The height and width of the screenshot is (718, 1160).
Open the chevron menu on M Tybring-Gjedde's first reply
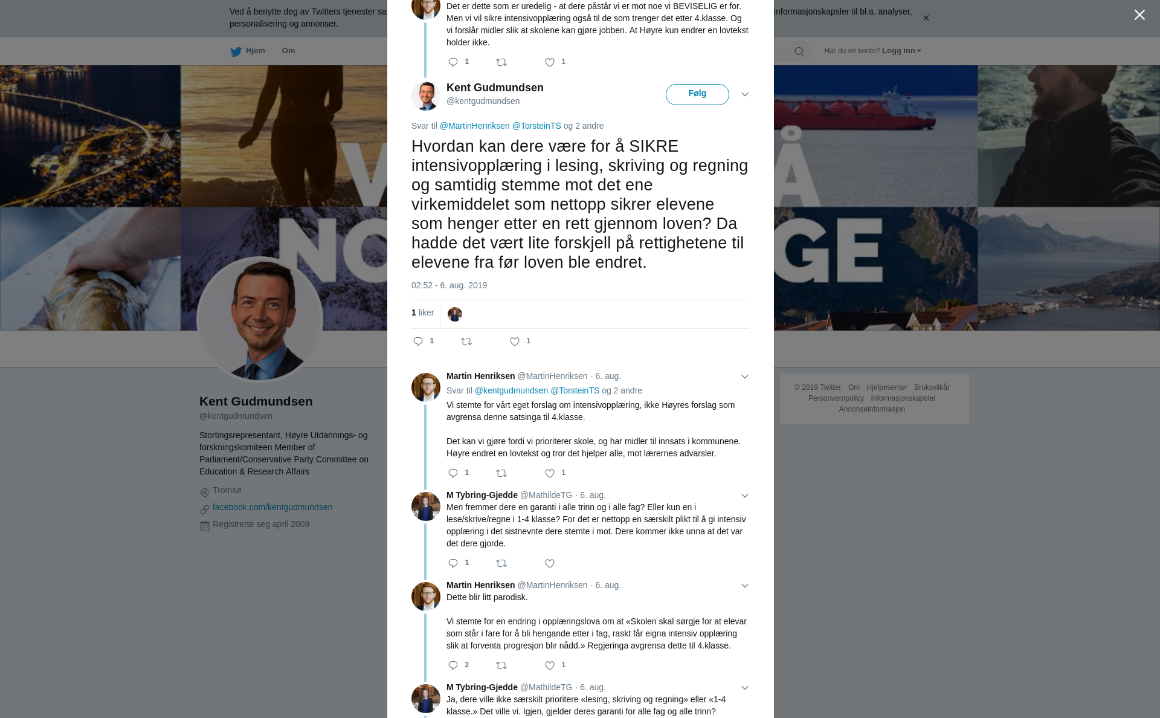point(745,496)
